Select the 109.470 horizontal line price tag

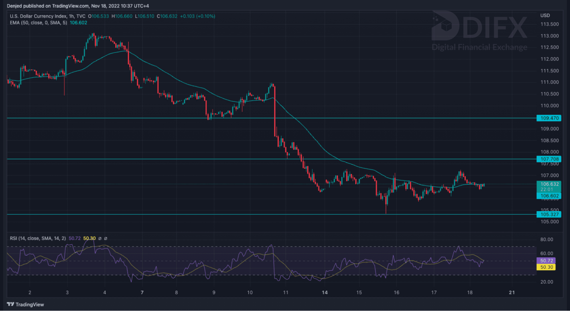tap(549, 118)
